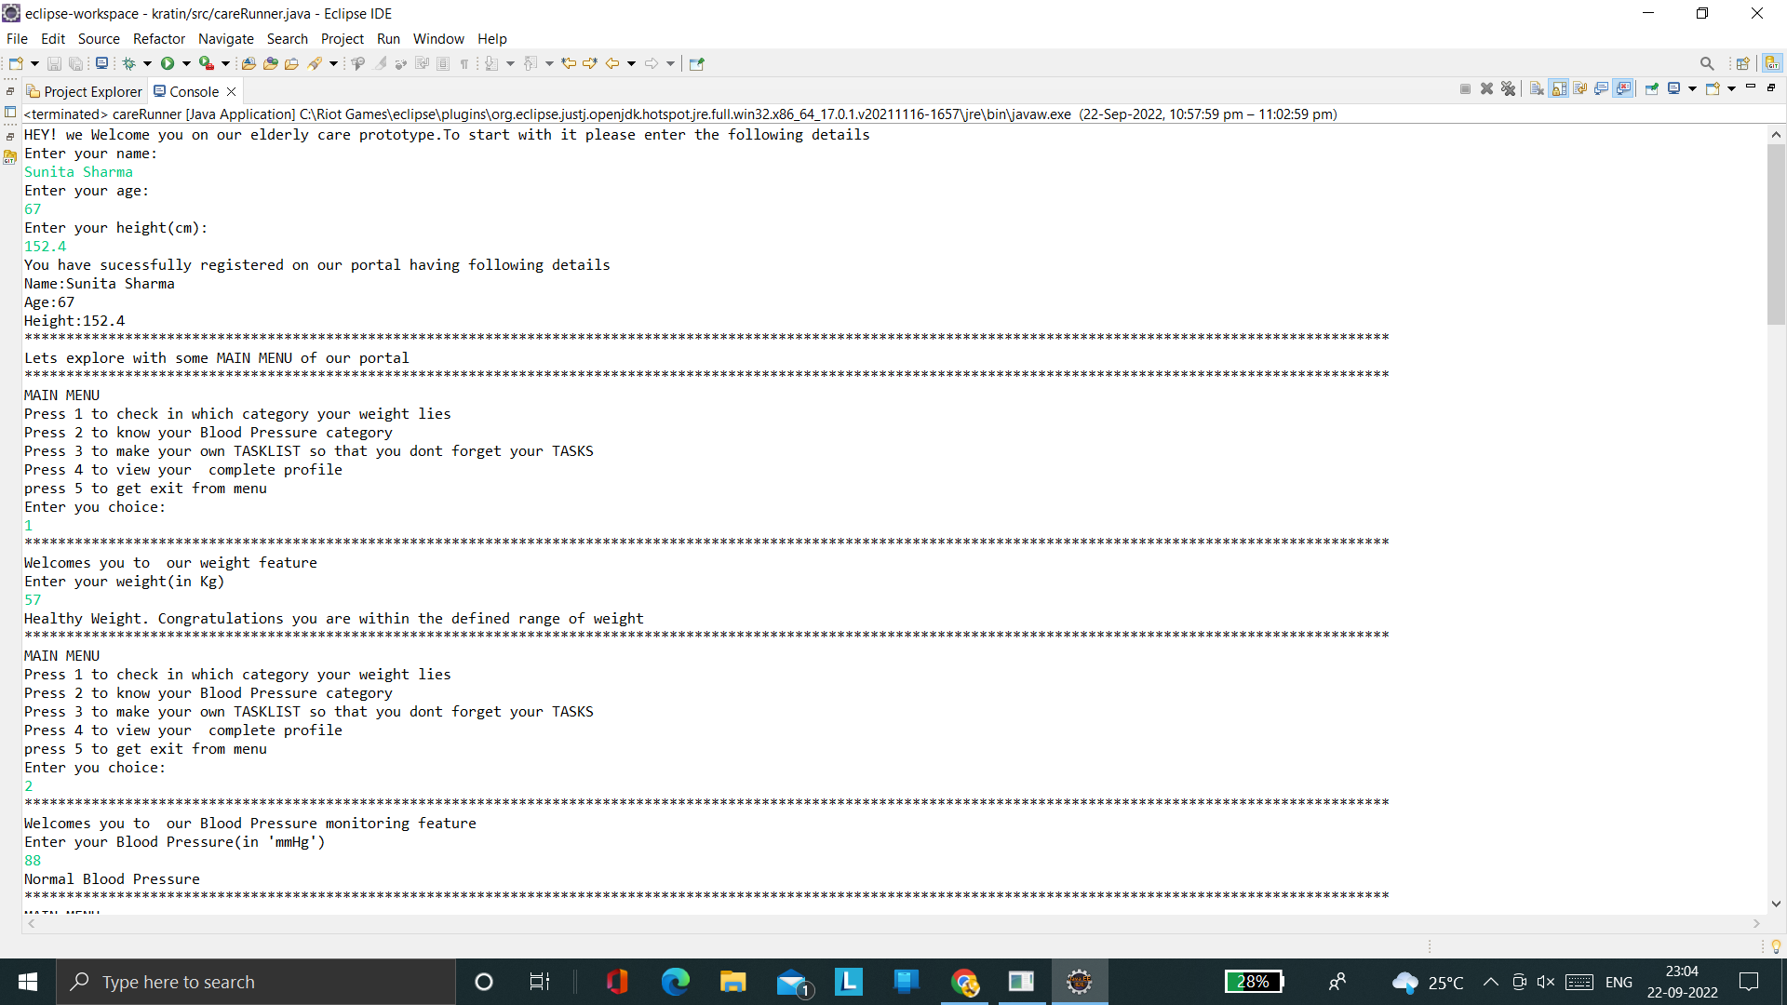
Task: Expand Open Console dropdown arrow
Action: (1731, 88)
